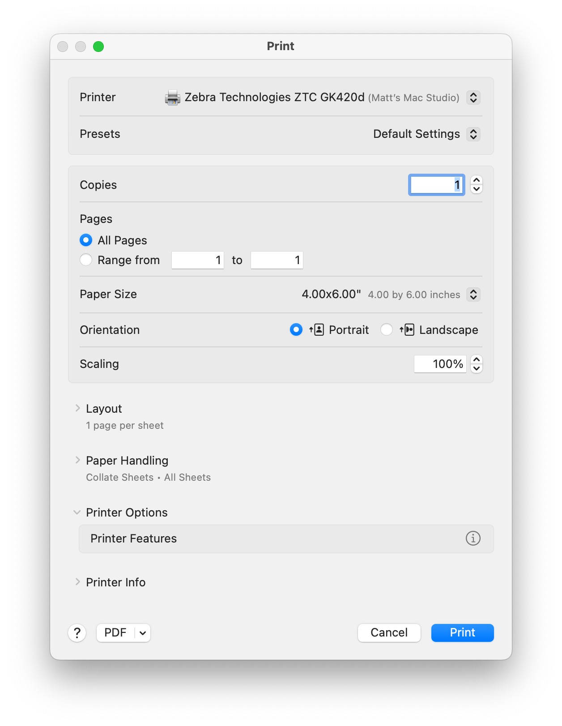The height and width of the screenshot is (726, 562).
Task: Click the Zebra printer icon
Action: click(173, 98)
